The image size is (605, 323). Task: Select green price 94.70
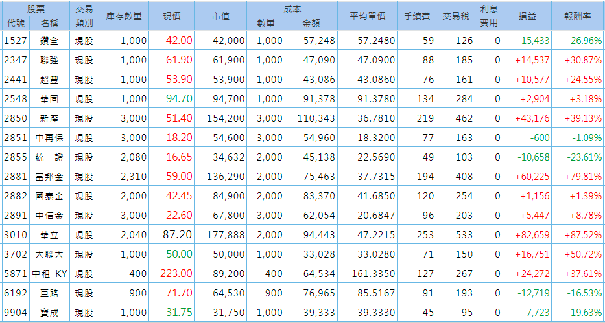point(180,99)
